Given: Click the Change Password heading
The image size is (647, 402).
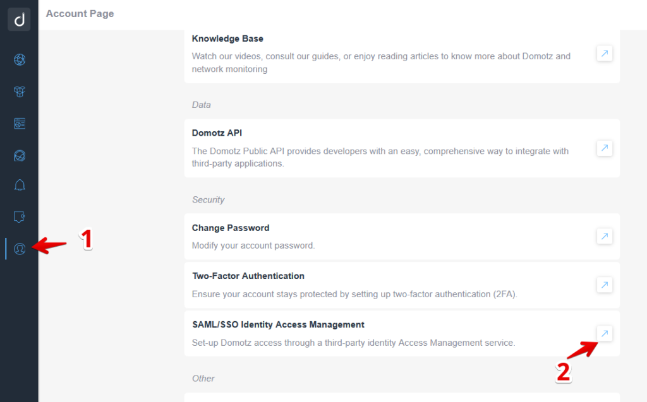Looking at the screenshot, I should 230,228.
